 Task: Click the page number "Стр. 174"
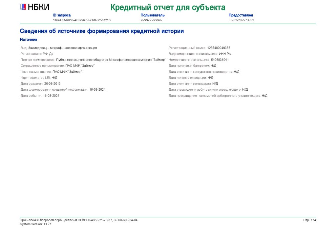tap(310, 220)
